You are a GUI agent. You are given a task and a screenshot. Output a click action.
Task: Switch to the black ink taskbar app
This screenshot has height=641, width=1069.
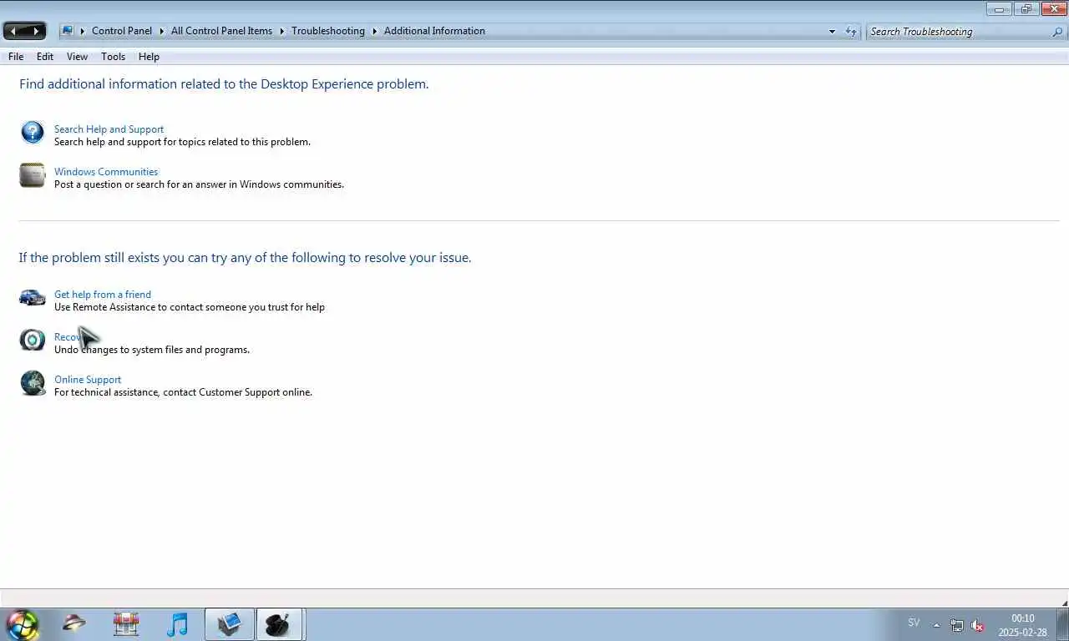(279, 624)
